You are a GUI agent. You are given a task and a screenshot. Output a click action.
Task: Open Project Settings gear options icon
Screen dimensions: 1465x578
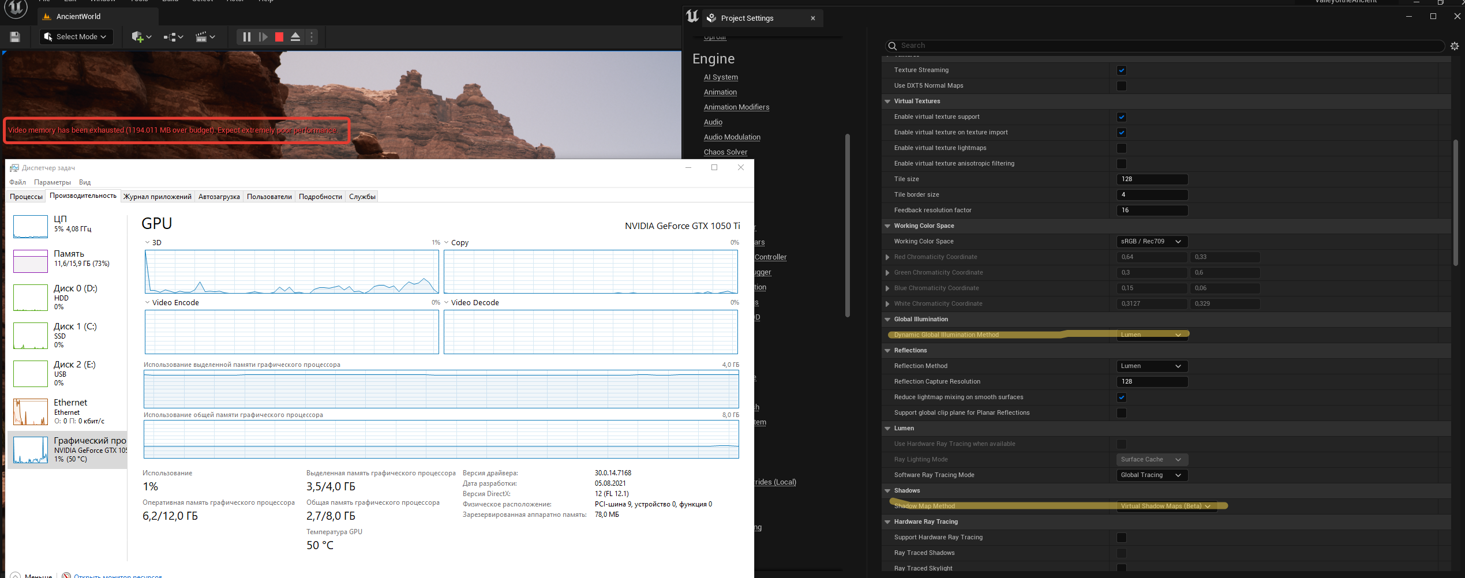1454,46
